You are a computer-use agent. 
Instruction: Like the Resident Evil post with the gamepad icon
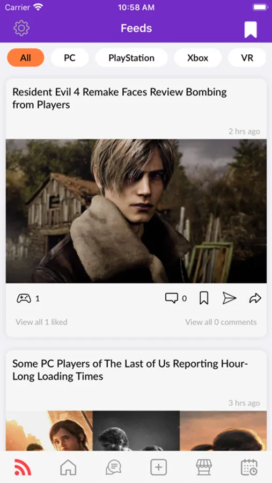click(24, 298)
